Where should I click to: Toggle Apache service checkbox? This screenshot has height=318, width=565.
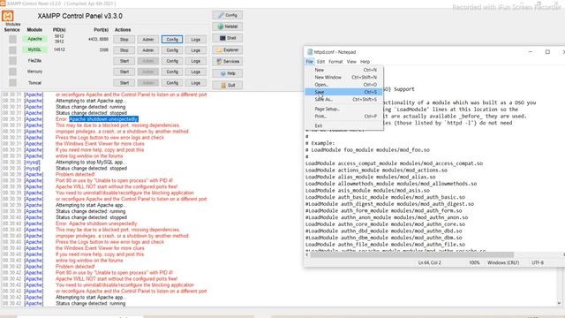(x=12, y=39)
